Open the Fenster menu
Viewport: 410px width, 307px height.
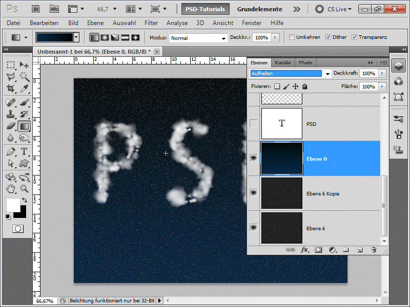pyautogui.click(x=252, y=23)
